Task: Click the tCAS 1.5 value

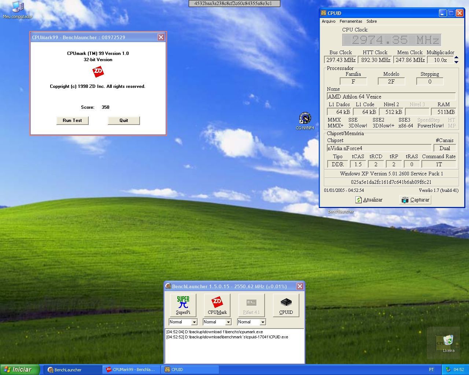Action: pos(358,164)
